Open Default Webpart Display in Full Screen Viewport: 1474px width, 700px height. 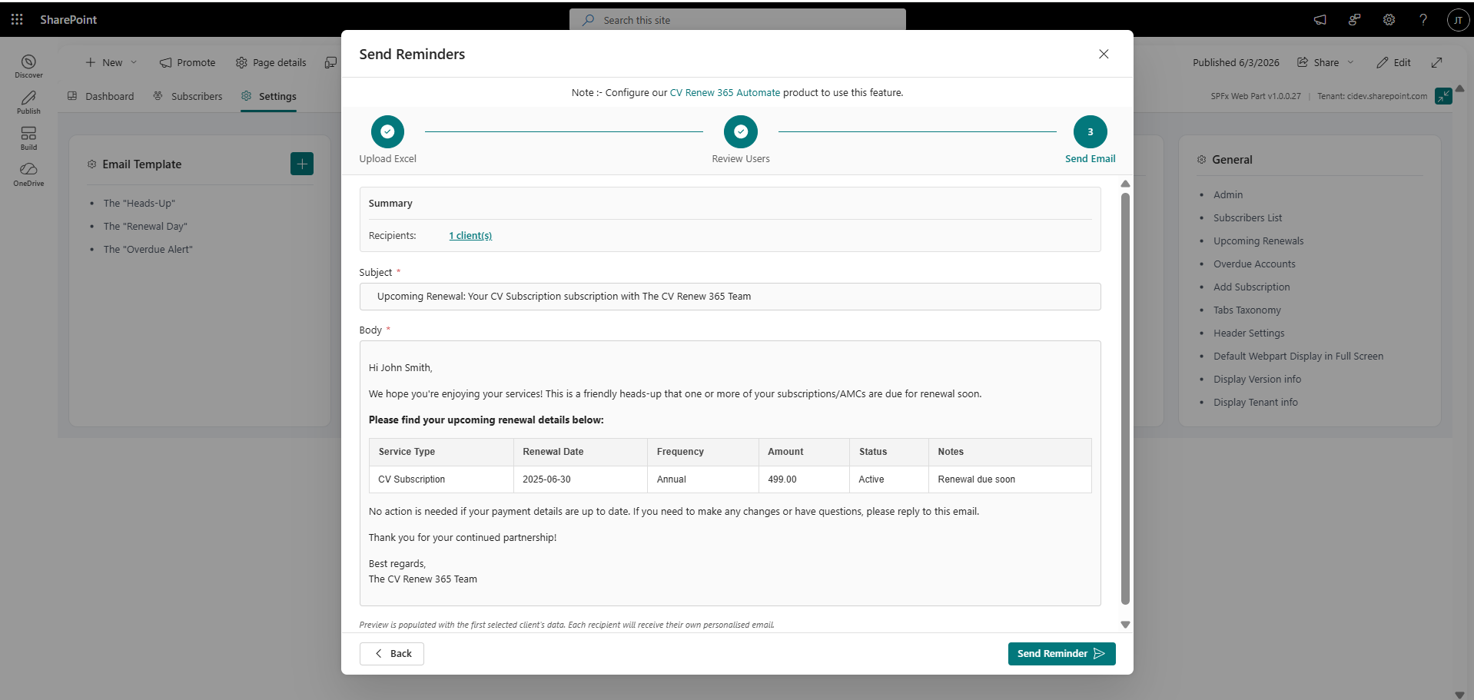tap(1299, 357)
